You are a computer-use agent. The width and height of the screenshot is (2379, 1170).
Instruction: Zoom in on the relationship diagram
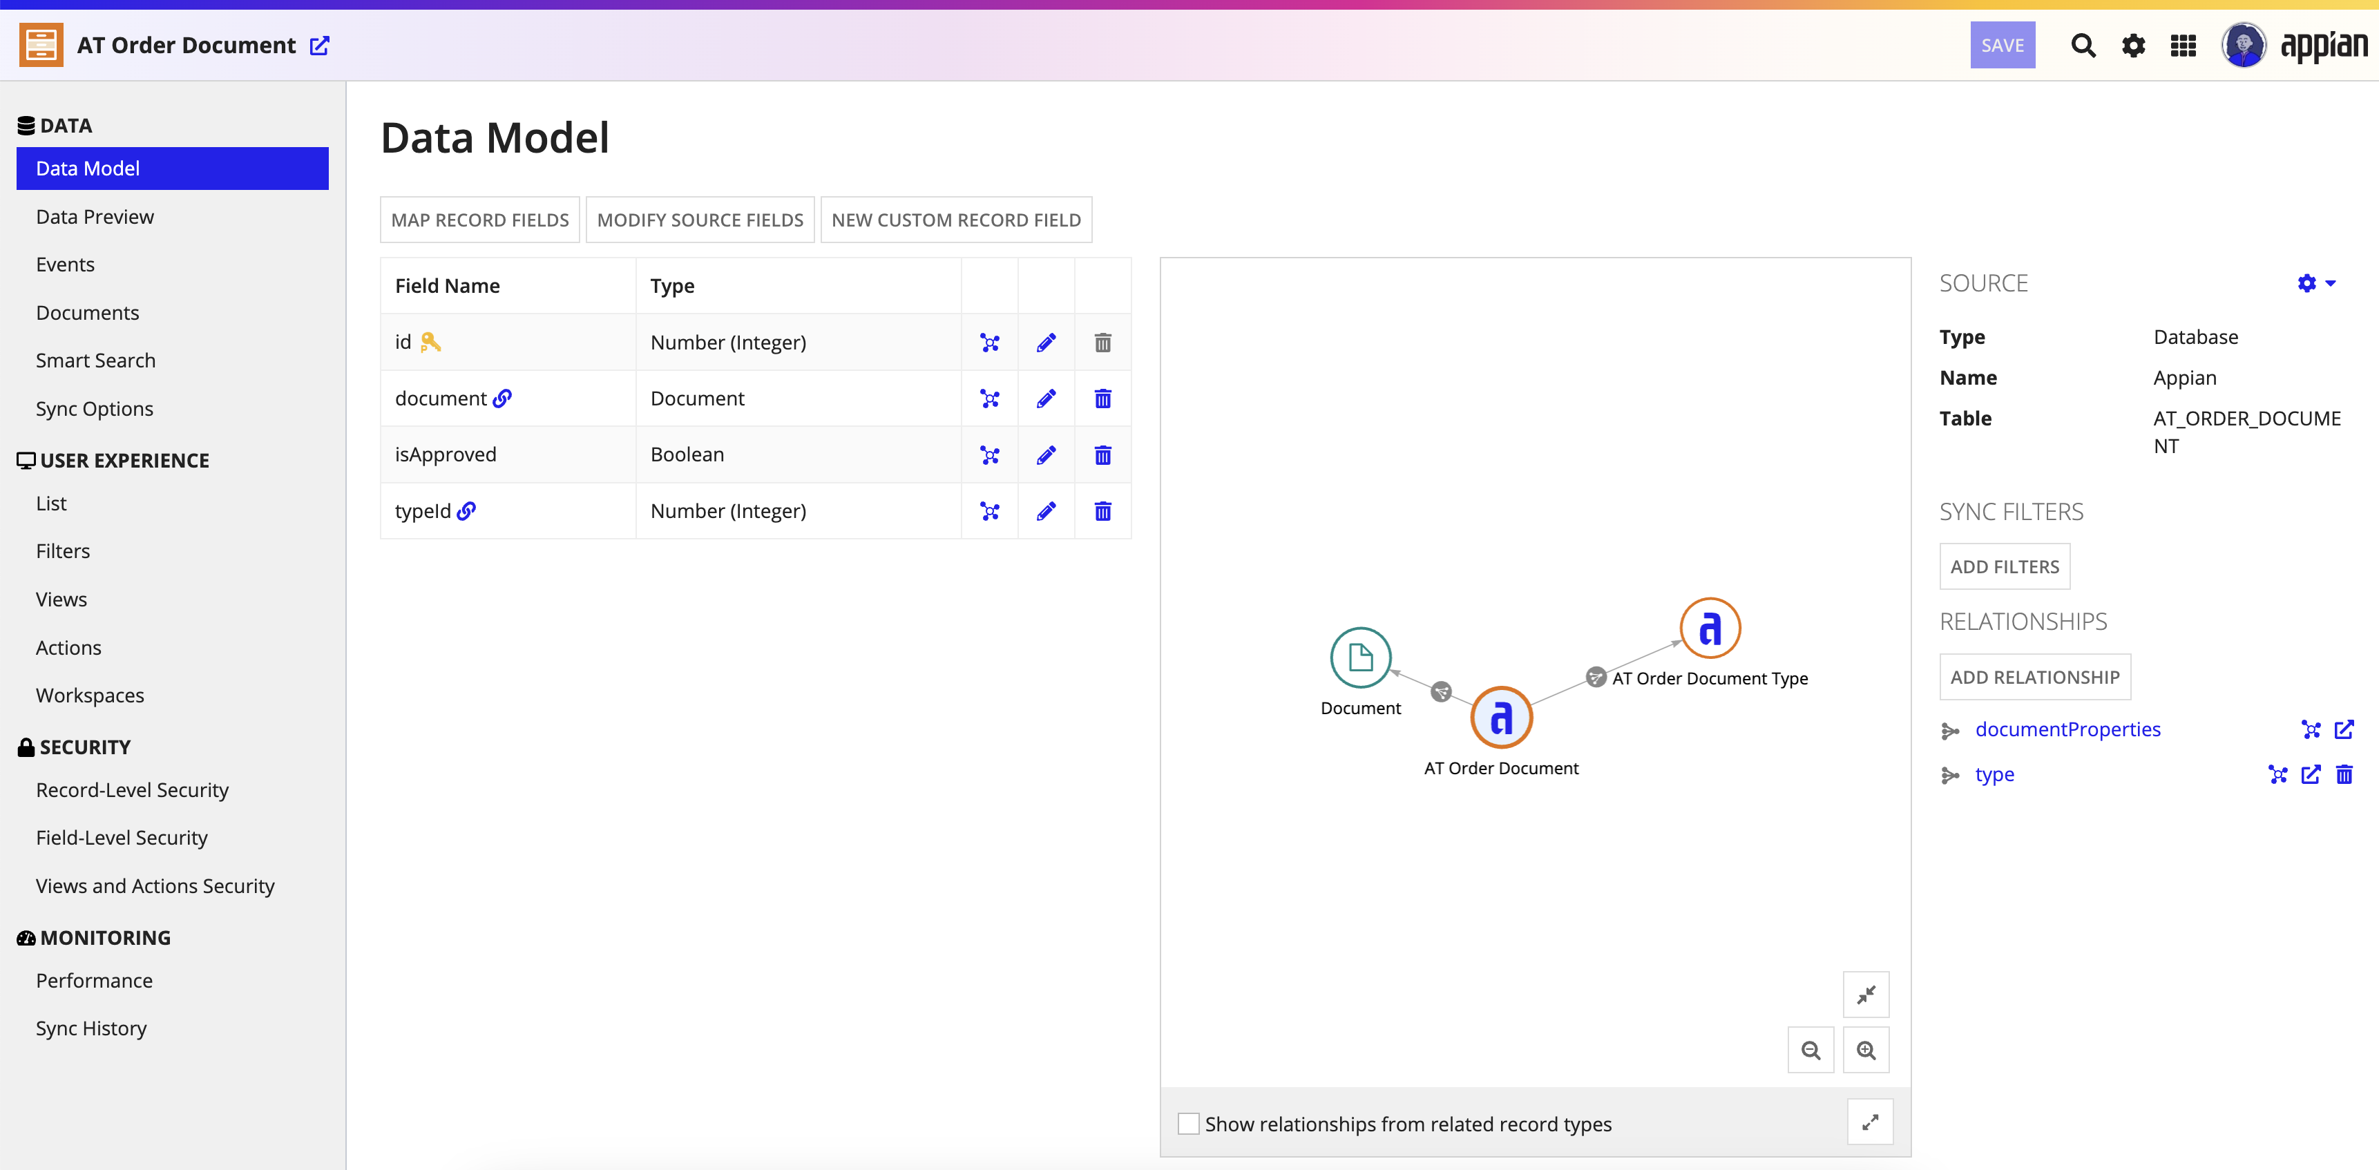1866,1051
